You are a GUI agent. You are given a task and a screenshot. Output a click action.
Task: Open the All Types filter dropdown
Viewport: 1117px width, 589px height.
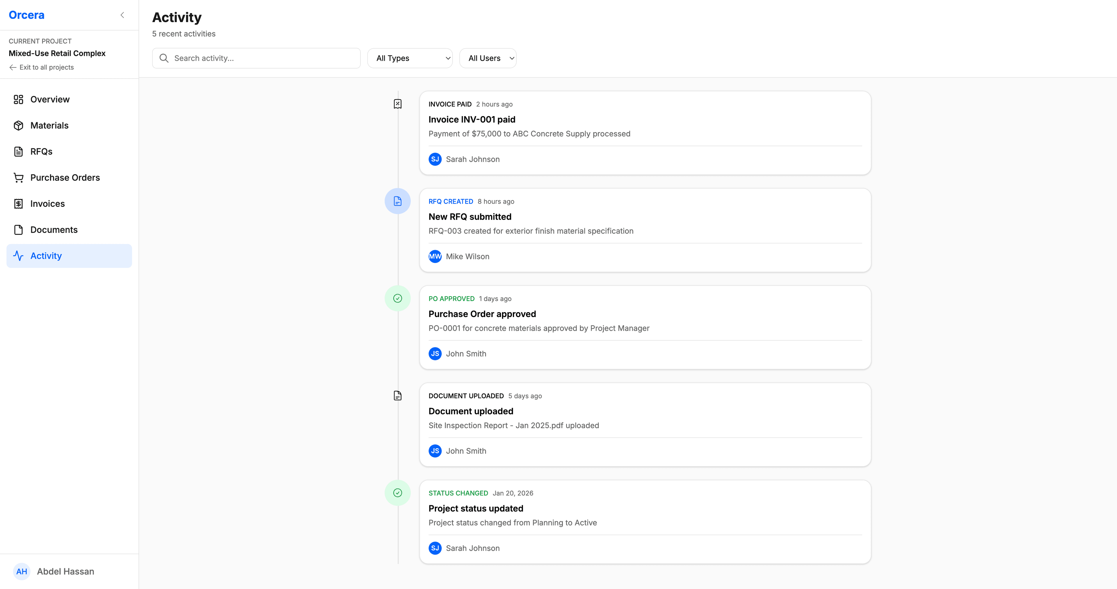409,58
